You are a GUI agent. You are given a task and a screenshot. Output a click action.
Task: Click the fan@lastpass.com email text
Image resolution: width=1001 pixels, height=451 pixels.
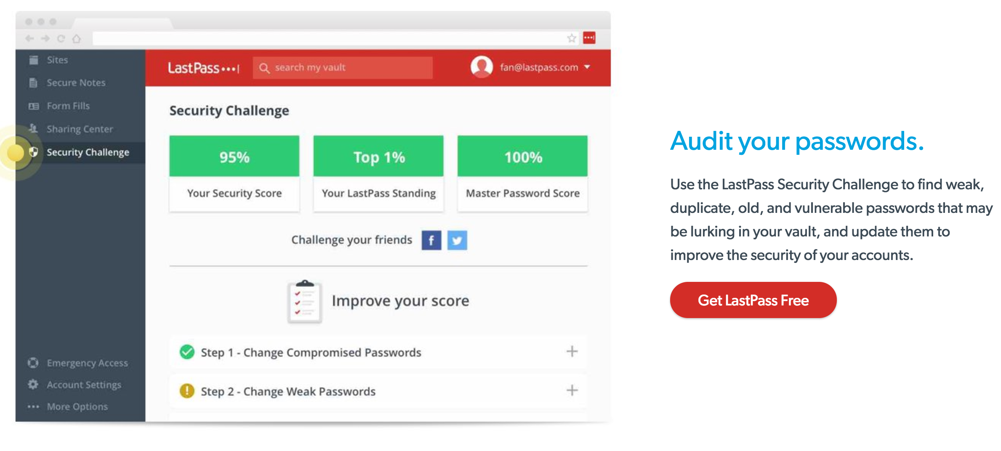(x=539, y=67)
